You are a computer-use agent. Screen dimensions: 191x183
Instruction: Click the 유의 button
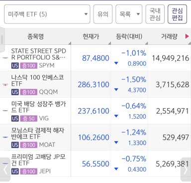pos(103,14)
